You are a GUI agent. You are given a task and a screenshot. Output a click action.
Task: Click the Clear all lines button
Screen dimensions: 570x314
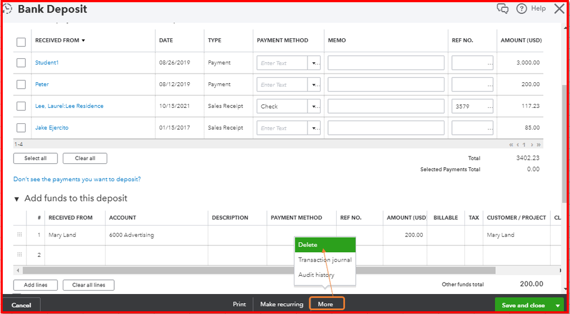(x=88, y=285)
